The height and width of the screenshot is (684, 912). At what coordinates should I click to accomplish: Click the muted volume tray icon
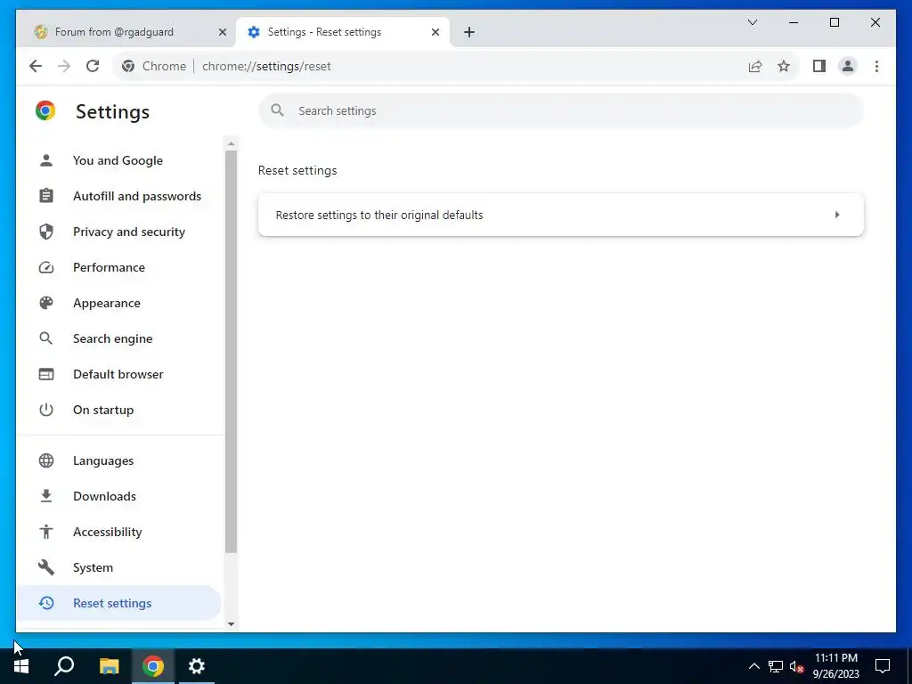coord(796,666)
